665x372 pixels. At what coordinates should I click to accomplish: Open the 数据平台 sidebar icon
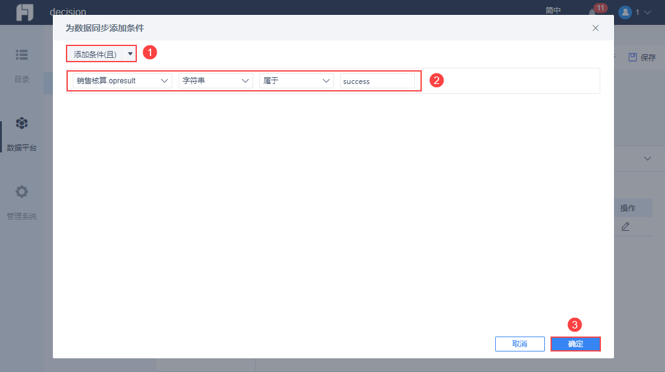pos(22,123)
